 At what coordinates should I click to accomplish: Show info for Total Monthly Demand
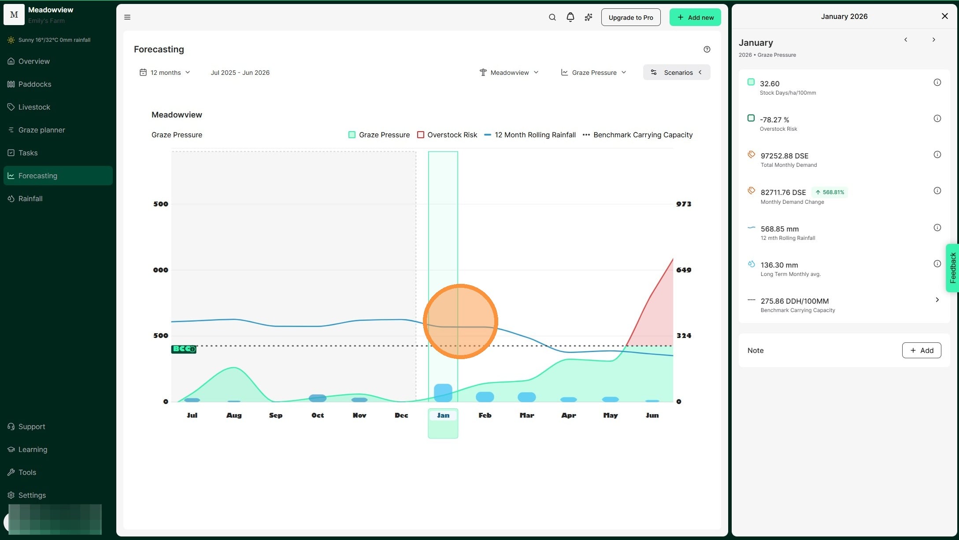[x=937, y=154]
